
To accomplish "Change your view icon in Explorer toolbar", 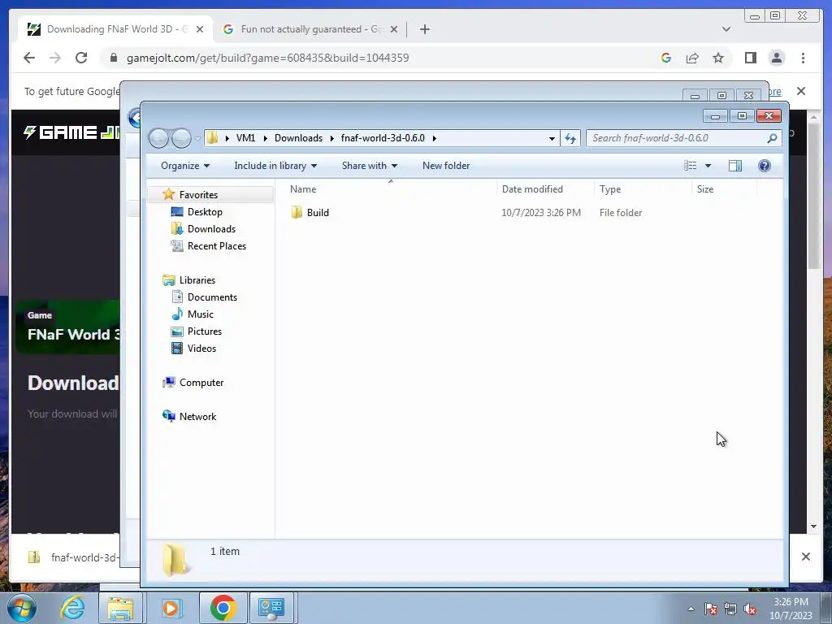I will (x=691, y=166).
